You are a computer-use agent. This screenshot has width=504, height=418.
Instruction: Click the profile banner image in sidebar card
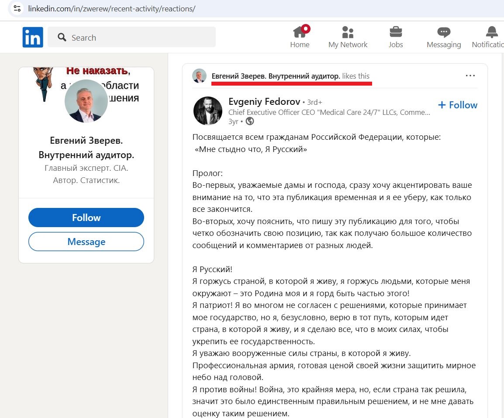coord(86,84)
